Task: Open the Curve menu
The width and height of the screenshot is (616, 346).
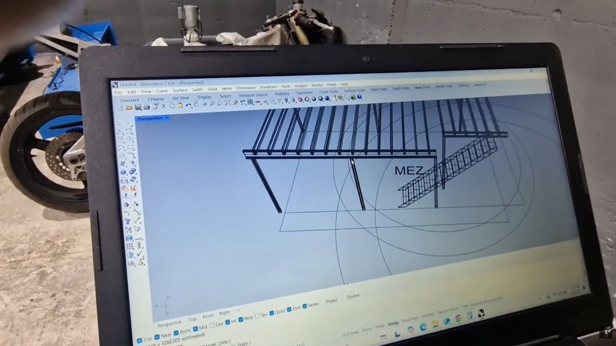Action: 162,91
